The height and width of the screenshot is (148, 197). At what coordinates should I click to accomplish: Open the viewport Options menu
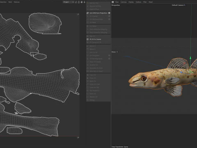pyautogui.click(x=138, y=2)
